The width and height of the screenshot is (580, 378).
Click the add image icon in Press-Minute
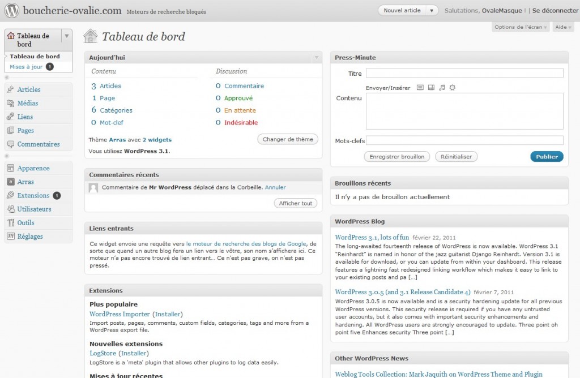click(420, 88)
